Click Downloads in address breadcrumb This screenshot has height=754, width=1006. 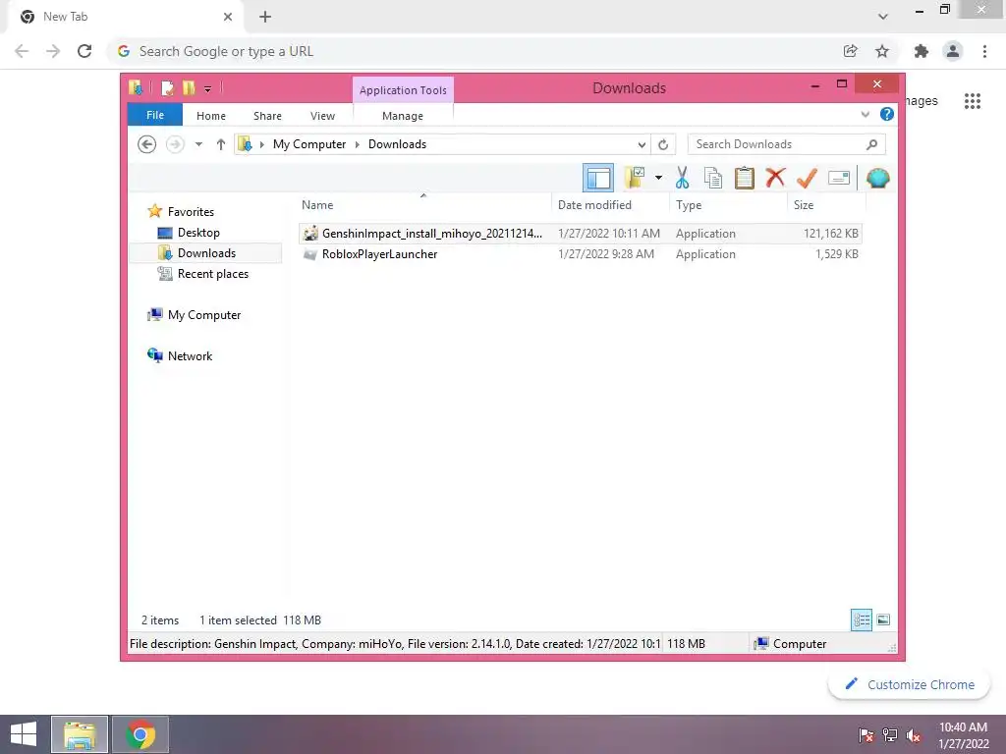397,144
